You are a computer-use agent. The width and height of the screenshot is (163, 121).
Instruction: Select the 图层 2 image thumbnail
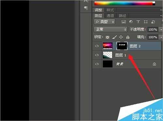point(108,46)
